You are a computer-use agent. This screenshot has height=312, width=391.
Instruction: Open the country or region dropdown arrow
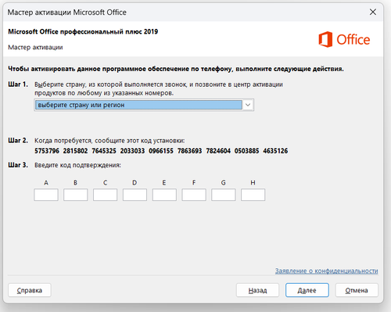(x=248, y=105)
